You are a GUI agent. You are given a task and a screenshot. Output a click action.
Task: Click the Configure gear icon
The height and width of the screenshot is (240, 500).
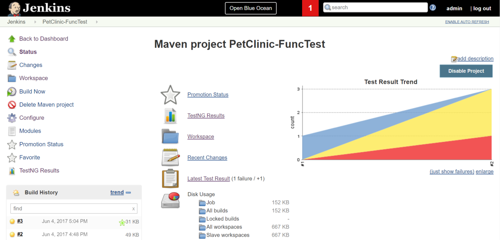(x=12, y=118)
